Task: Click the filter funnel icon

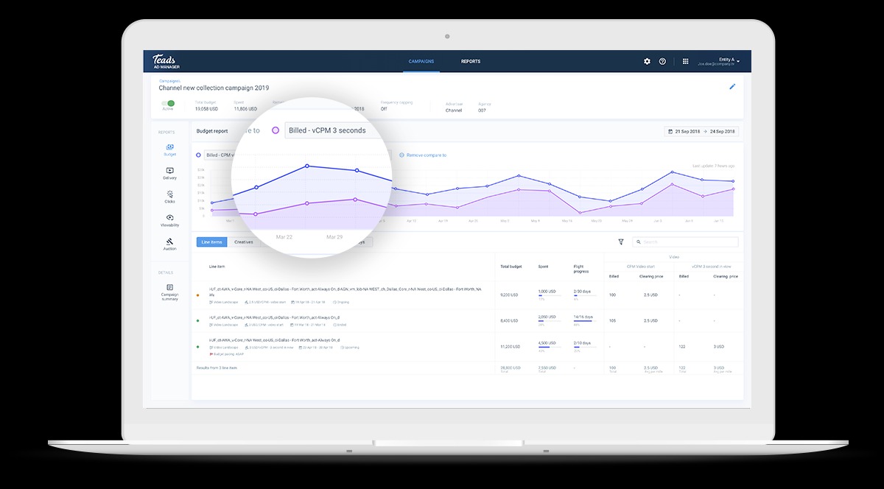Action: (x=621, y=242)
